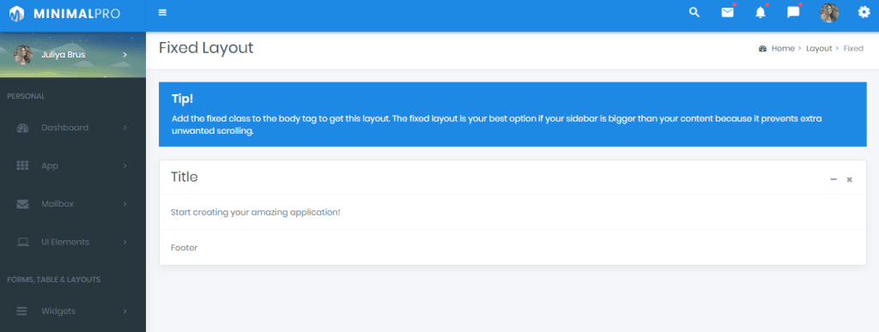The width and height of the screenshot is (879, 332).
Task: Click the Title box heading
Action: click(185, 177)
